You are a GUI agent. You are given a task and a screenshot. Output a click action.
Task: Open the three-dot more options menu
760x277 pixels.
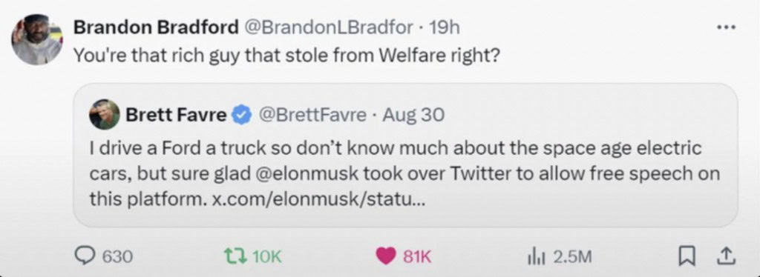click(726, 27)
